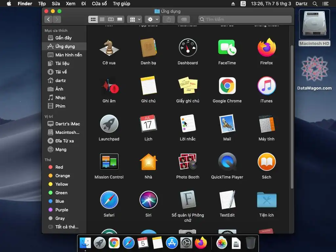
Task: Select the Dashboard app icon
Action: [x=188, y=48]
